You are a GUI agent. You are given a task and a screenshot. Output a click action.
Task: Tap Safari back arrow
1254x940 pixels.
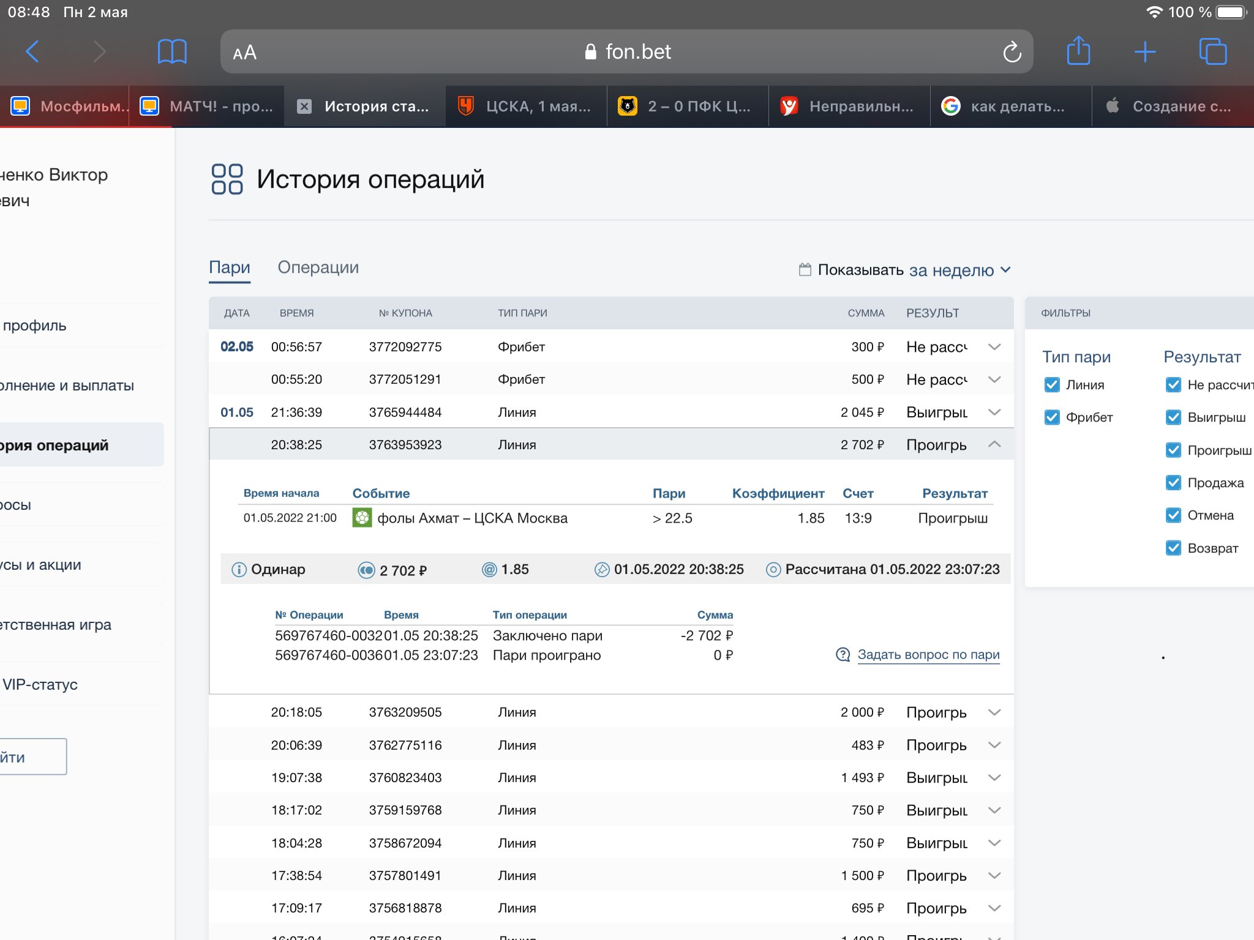[x=32, y=51]
